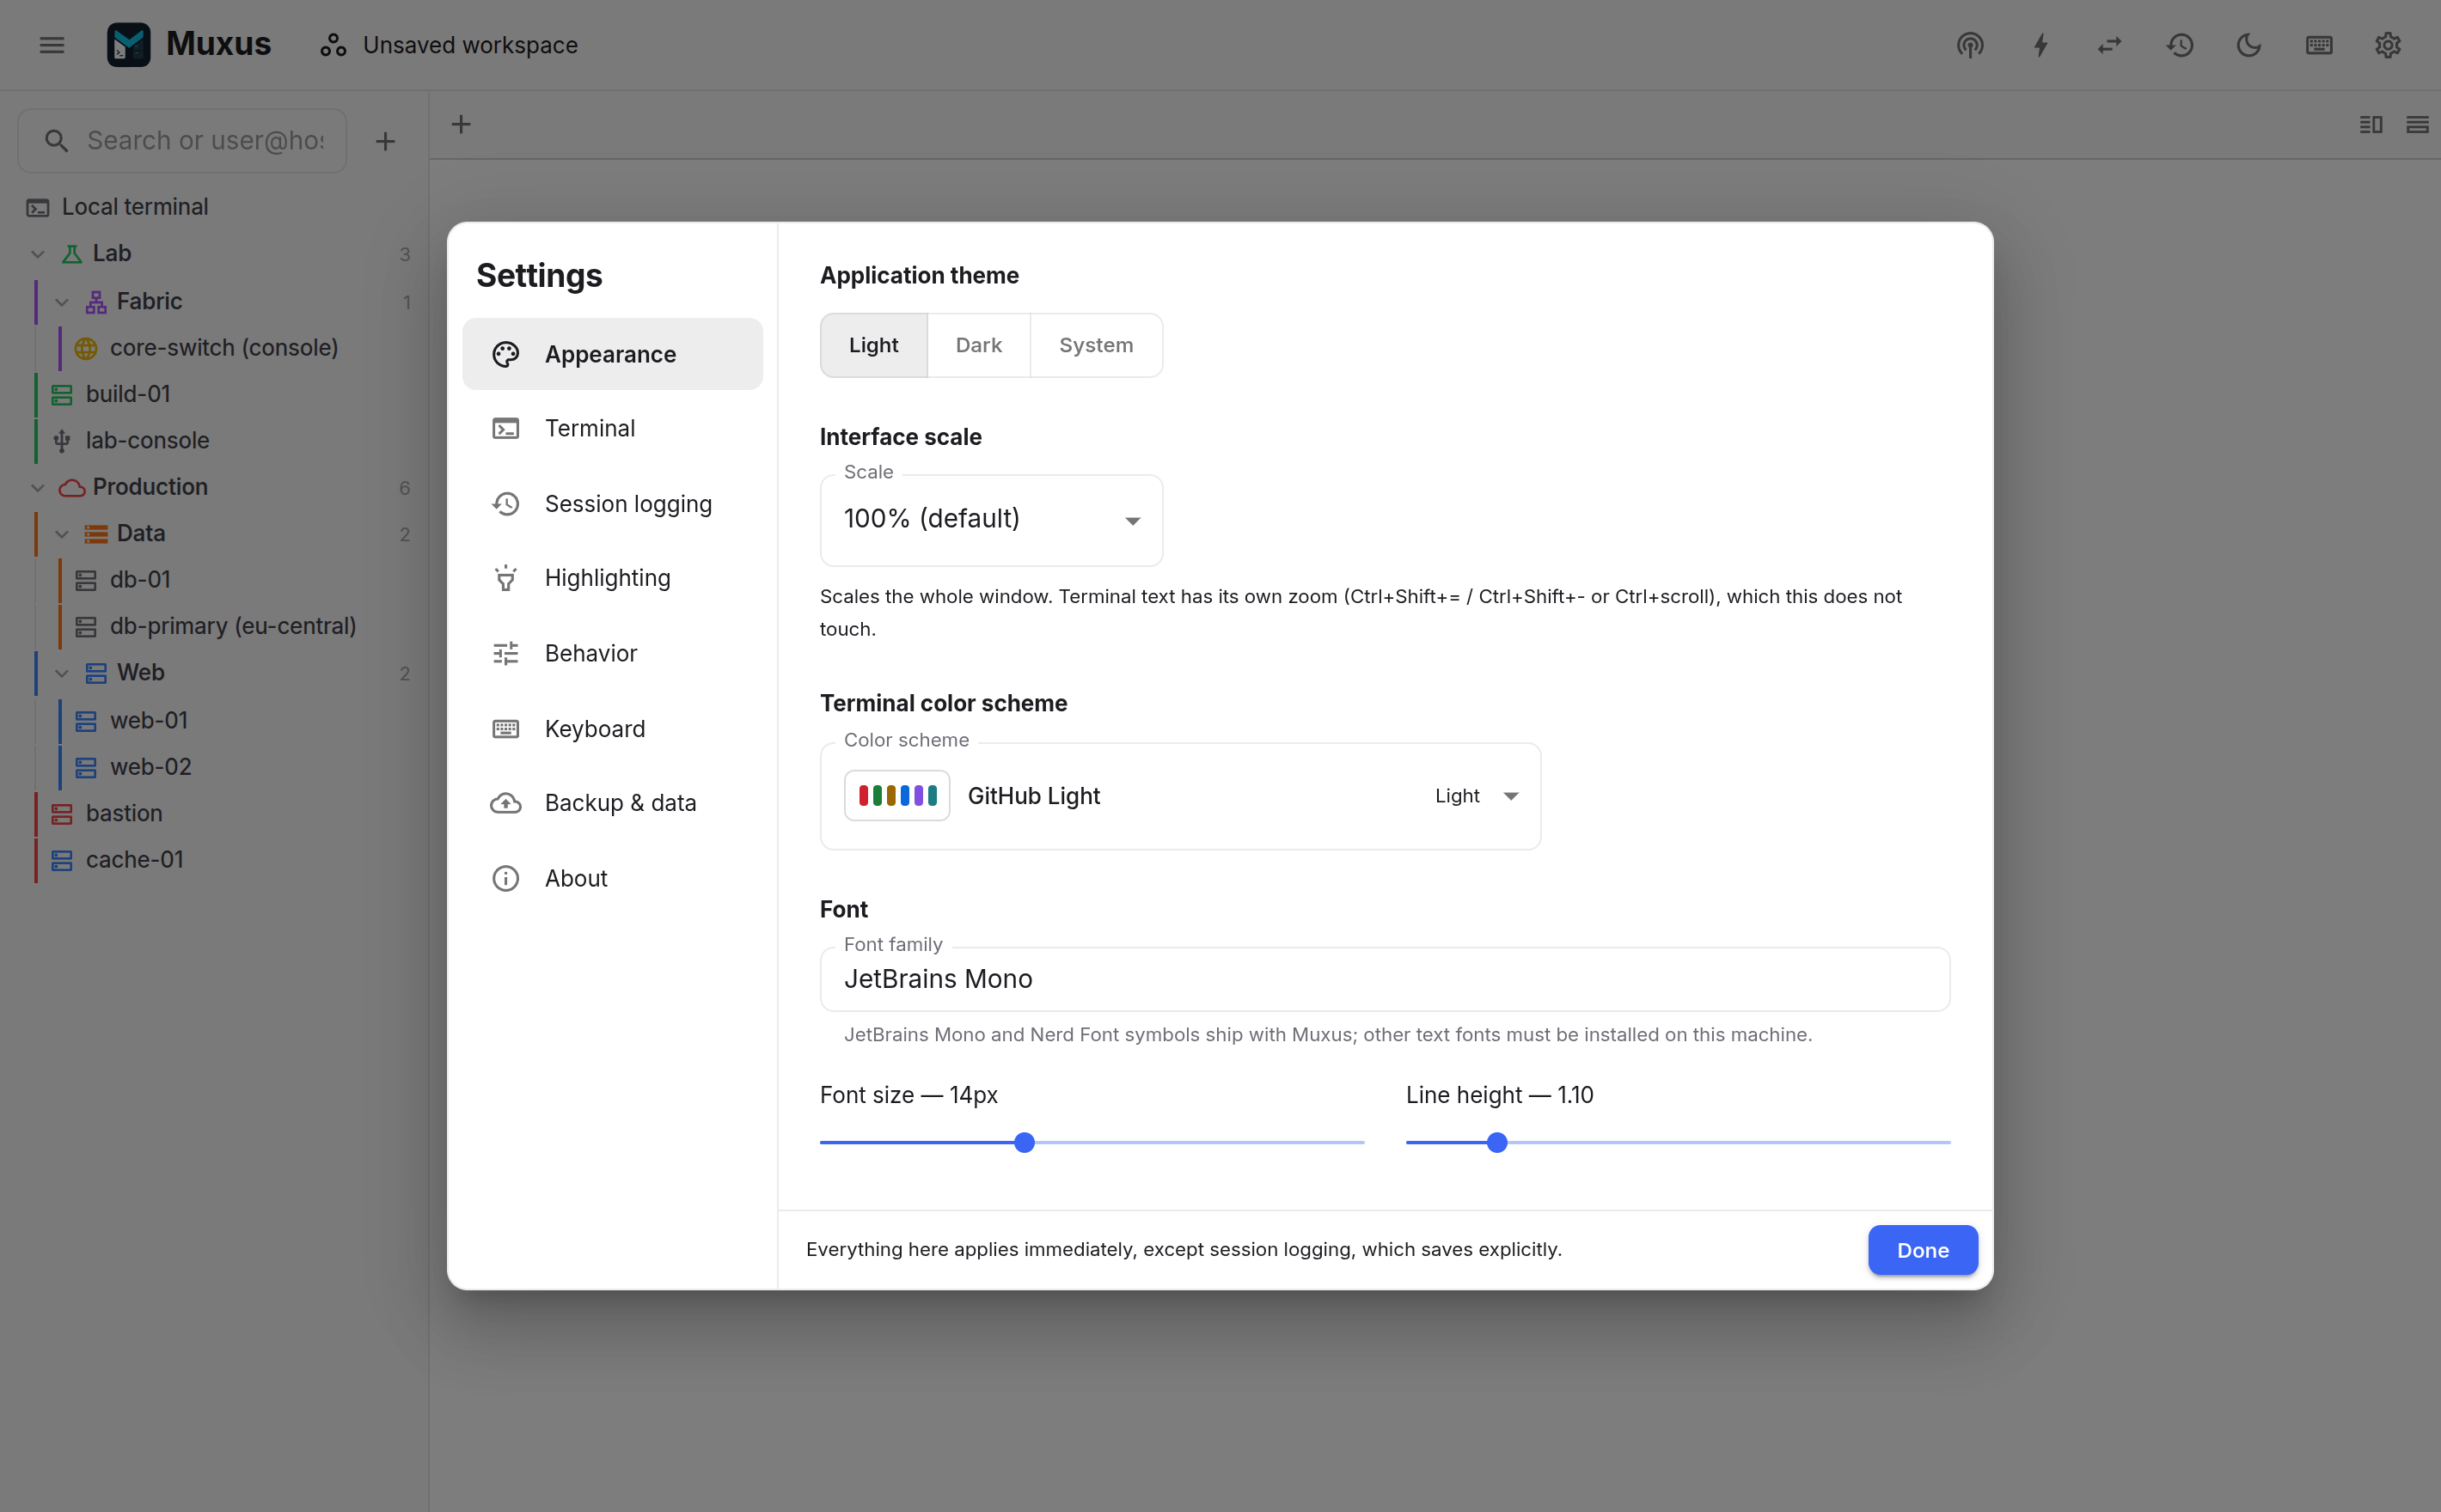Click the Production cloud icon
Image resolution: width=2441 pixels, height=1512 pixels.
[x=72, y=488]
